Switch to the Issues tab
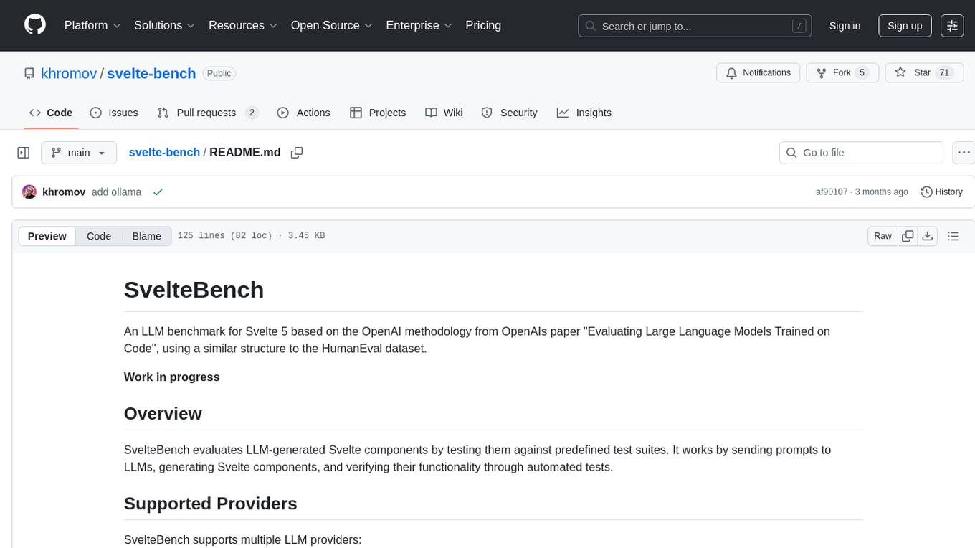This screenshot has width=975, height=548. click(114, 113)
